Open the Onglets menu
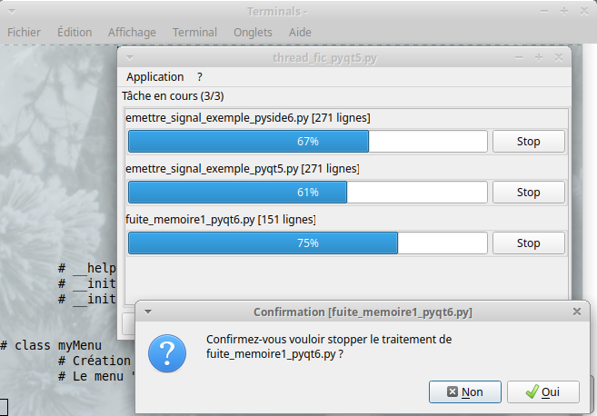This screenshot has height=416, width=597. pyautogui.click(x=253, y=32)
